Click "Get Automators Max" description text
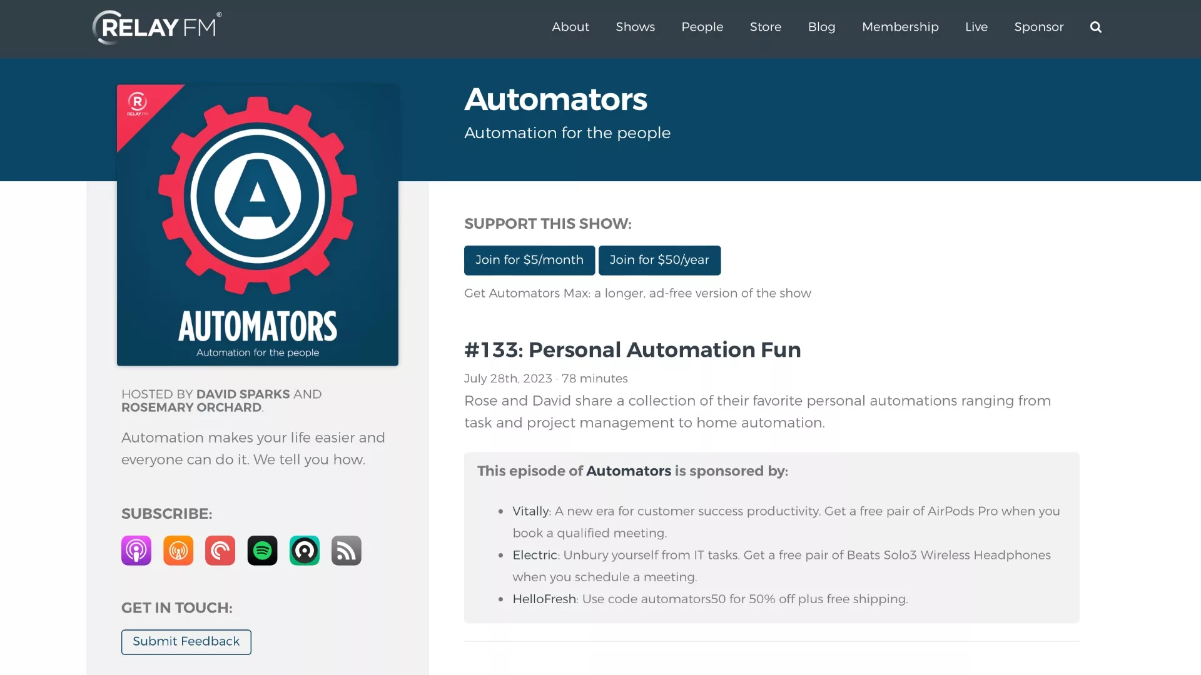Viewport: 1201px width, 675px height. [x=637, y=294]
